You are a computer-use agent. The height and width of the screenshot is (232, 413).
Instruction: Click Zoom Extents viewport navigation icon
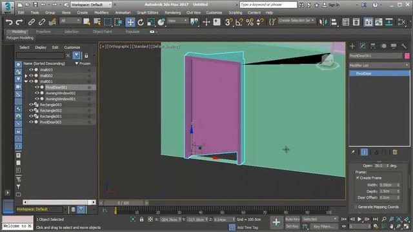click(x=399, y=219)
